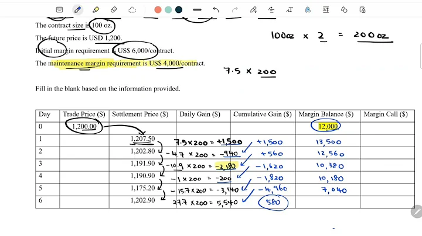
Task: Click the 'Fill in the blank' instruction line
Action: point(108,89)
